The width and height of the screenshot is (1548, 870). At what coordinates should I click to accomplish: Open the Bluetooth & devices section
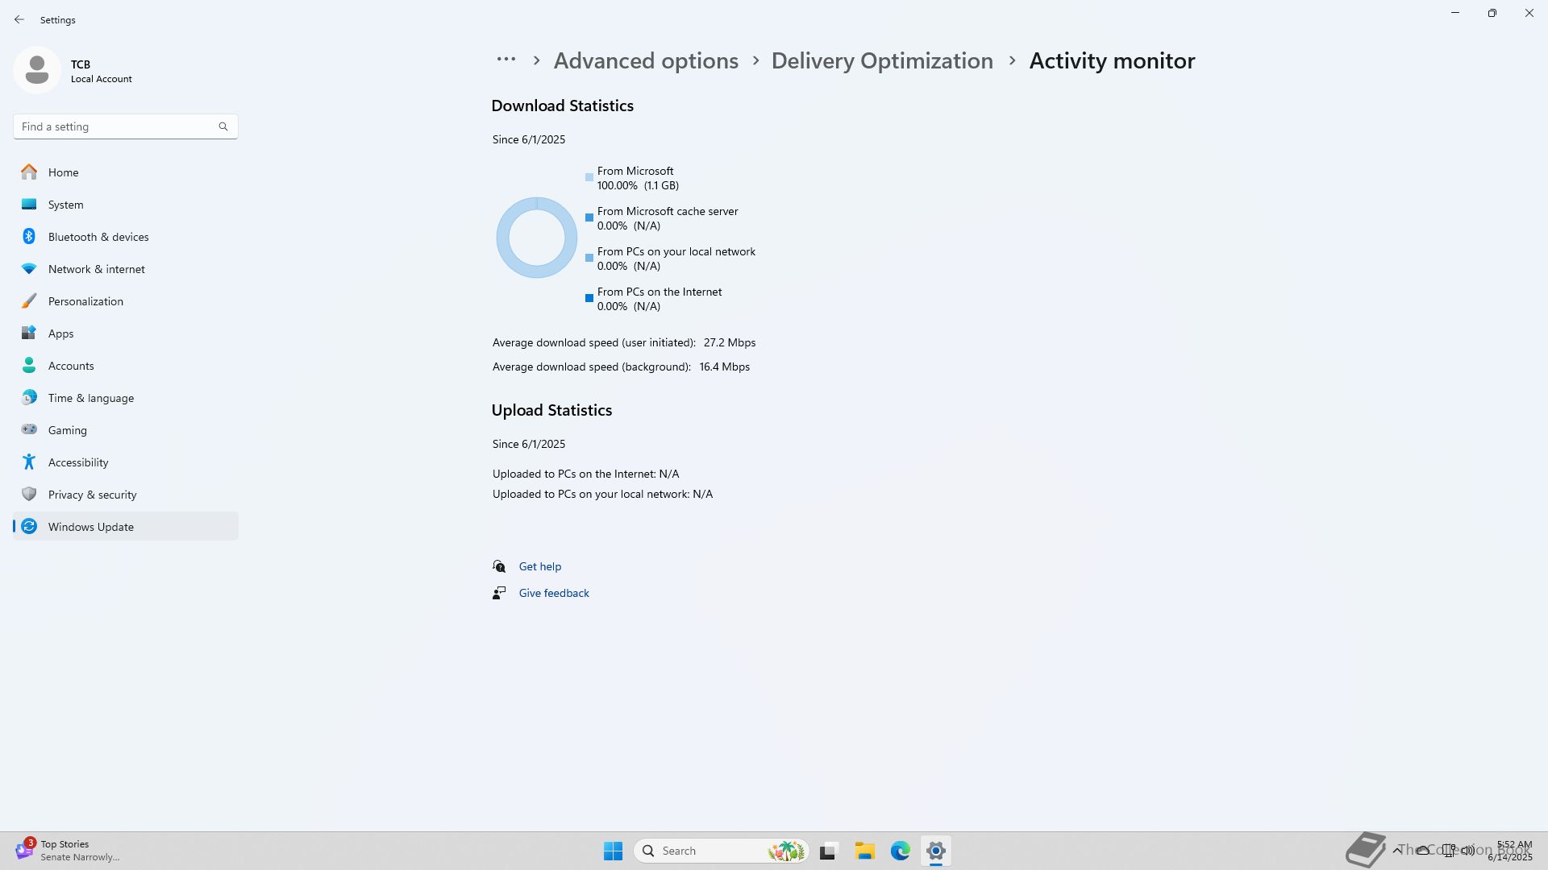(98, 237)
